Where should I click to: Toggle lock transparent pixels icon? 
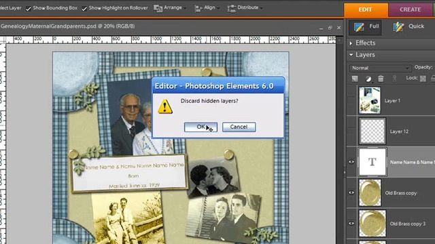[x=423, y=79]
